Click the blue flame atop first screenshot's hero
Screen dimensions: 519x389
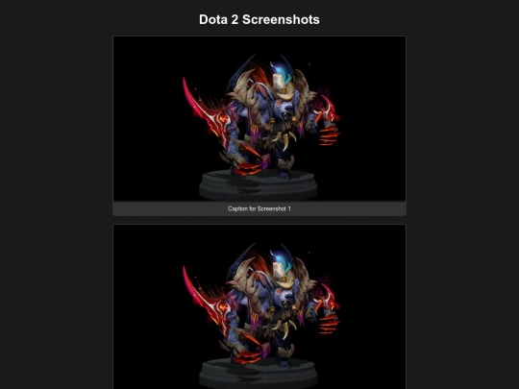point(281,70)
